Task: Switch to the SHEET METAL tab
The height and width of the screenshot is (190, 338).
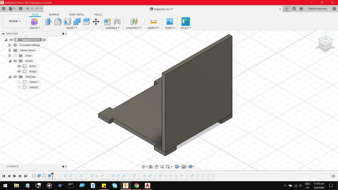Action: 77,15
